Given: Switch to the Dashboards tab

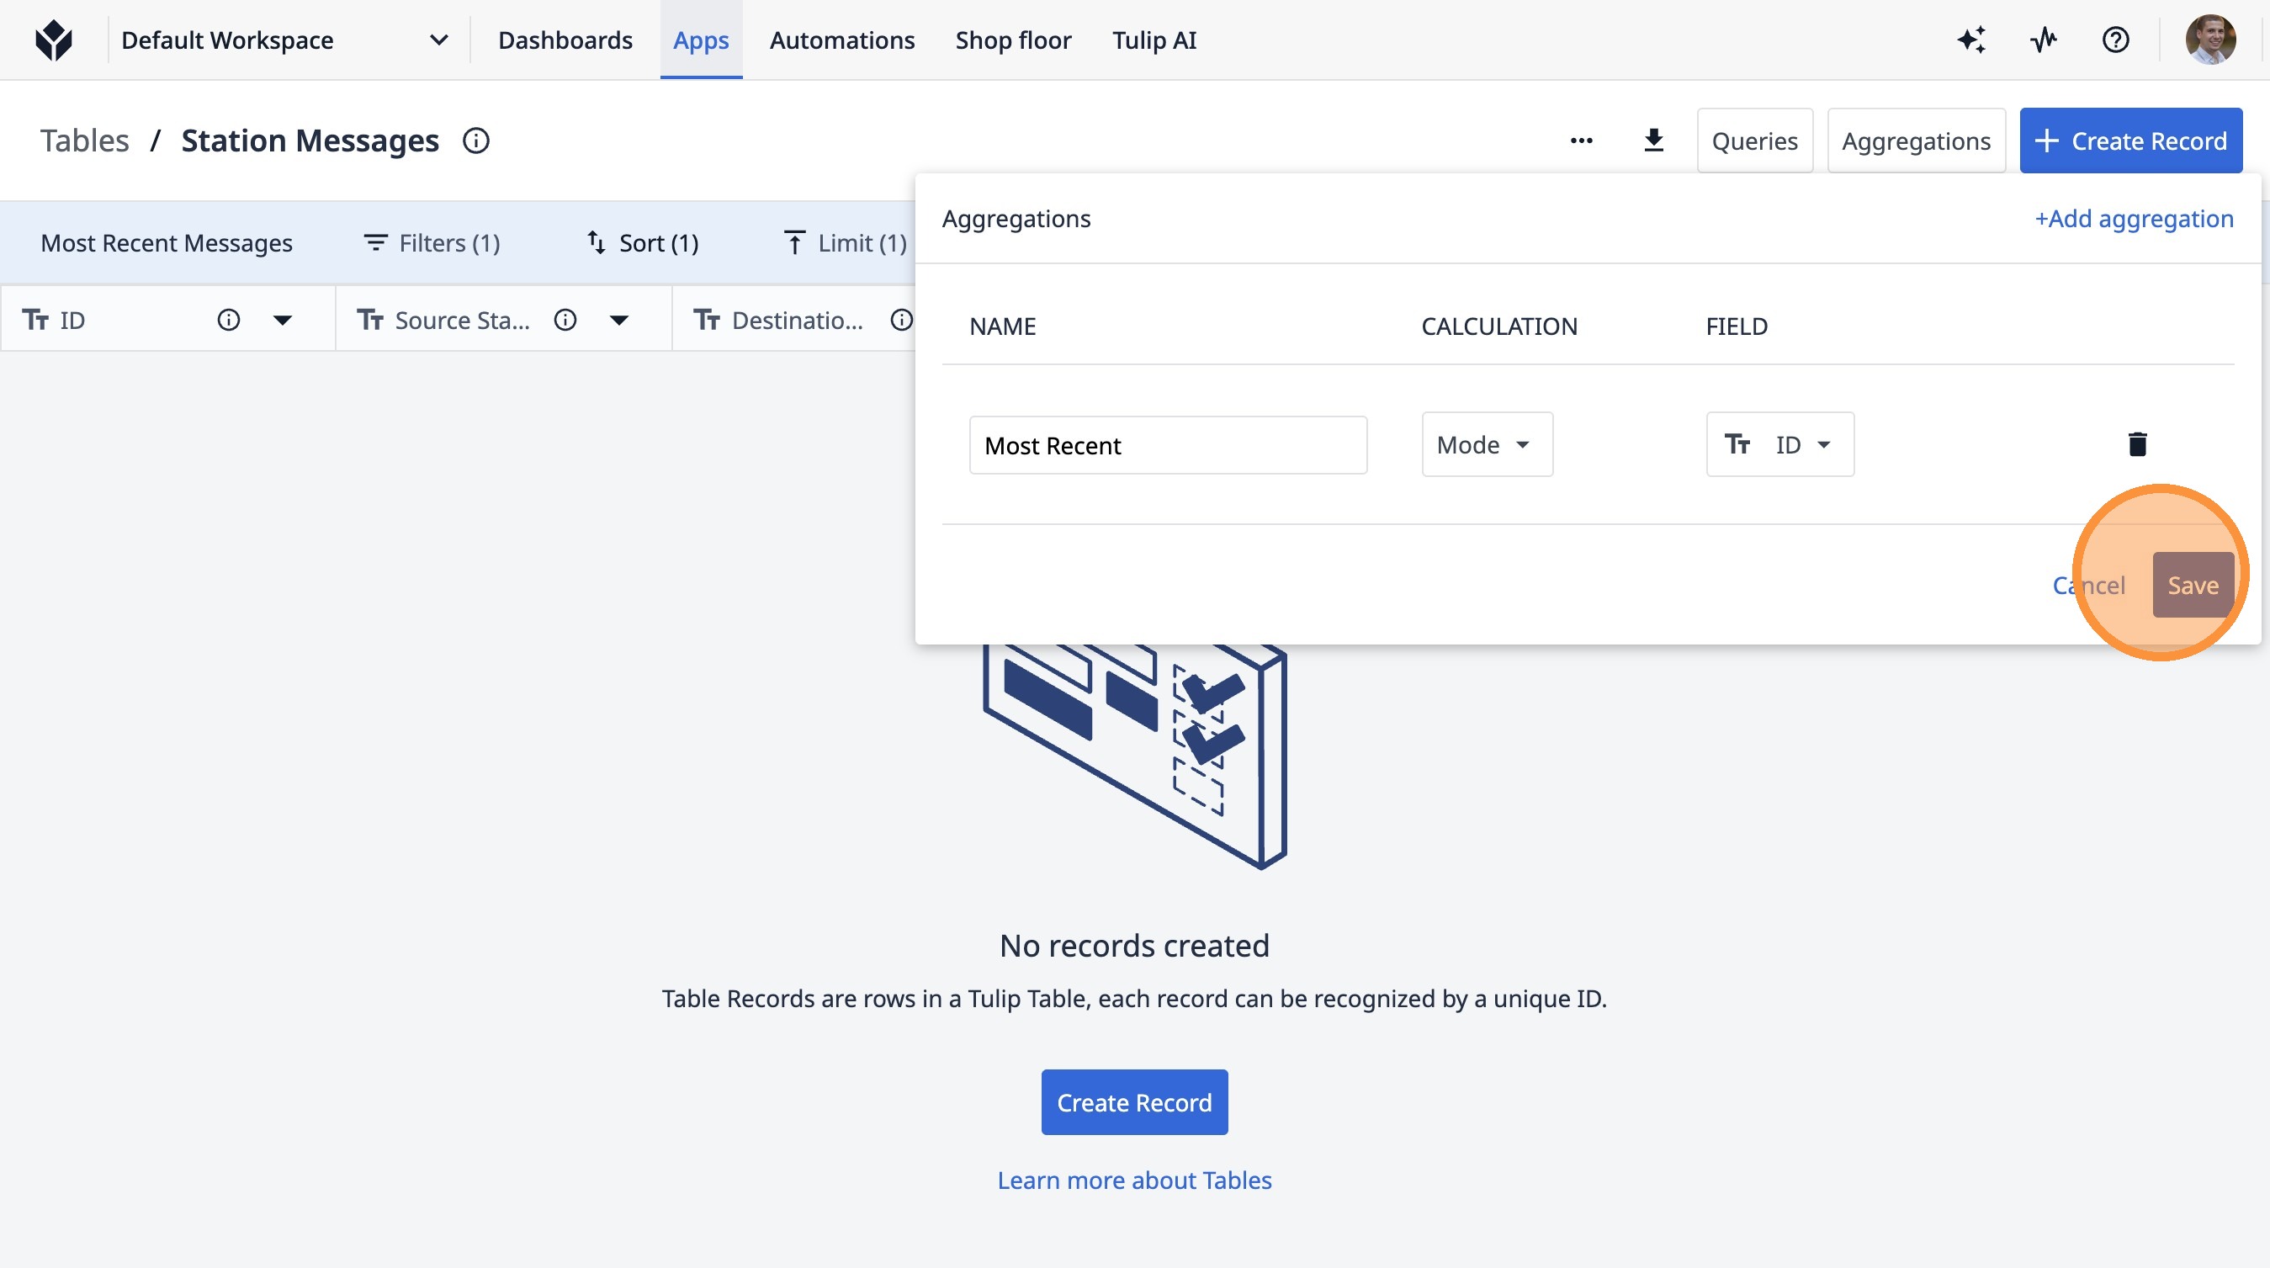Looking at the screenshot, I should pyautogui.click(x=565, y=40).
